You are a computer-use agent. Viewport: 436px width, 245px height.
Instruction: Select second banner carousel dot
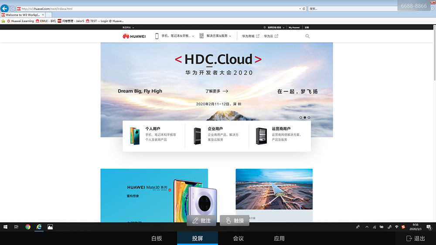point(305,117)
